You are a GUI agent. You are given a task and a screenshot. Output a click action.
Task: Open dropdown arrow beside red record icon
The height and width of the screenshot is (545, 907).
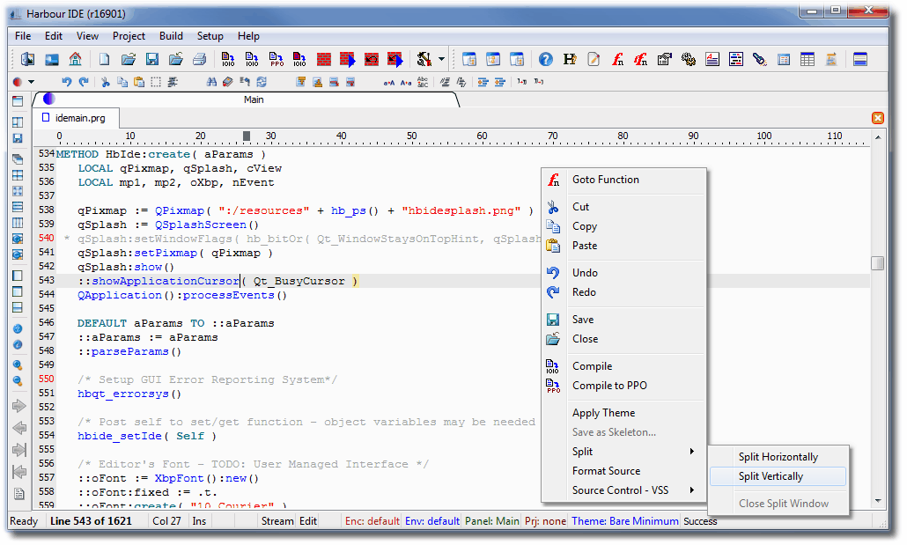(x=32, y=82)
